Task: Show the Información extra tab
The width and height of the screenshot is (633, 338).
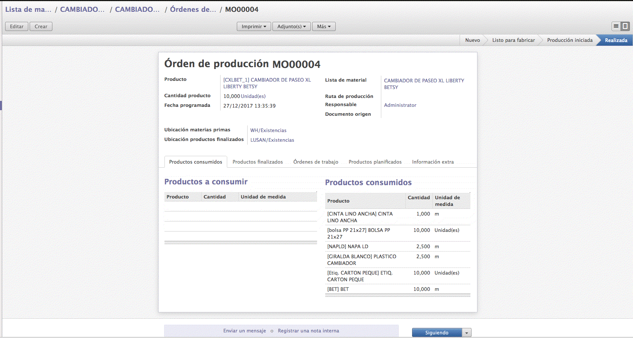Action: pyautogui.click(x=433, y=162)
